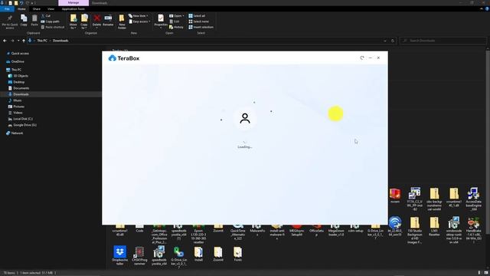This screenshot has height=276, width=490.
Task: Click Select none in ribbon
Action: pos(198,21)
